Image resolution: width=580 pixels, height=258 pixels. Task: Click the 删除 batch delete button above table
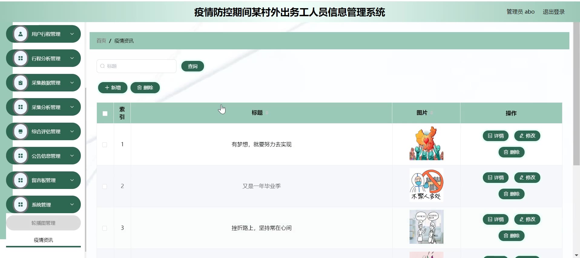[145, 88]
